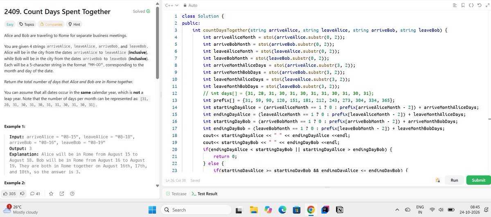Open the Topics tag

[x=27, y=24]
